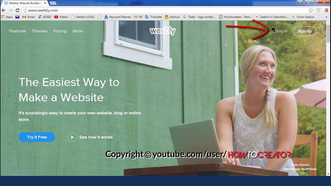This screenshot has height=186, width=331.
Task: Open the shield extension icon
Action: pyautogui.click(x=319, y=10)
